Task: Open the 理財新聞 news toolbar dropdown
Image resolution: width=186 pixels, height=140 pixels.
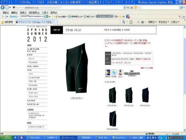Action: 76,17
